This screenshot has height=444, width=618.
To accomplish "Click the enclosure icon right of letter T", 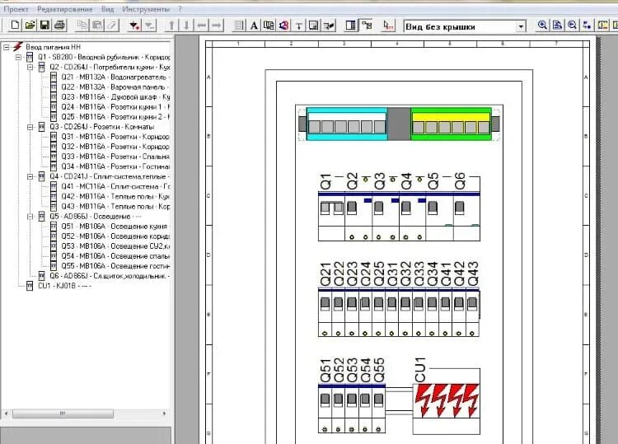I will point(314,26).
